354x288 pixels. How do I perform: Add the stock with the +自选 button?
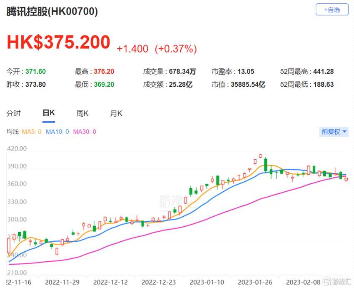click(x=332, y=10)
